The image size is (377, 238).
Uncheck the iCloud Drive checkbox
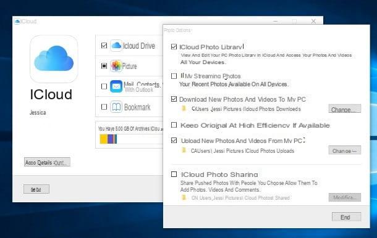[104, 46]
